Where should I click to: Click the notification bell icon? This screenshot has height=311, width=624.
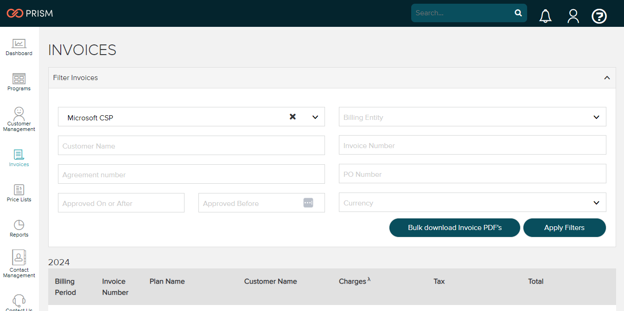click(x=545, y=16)
